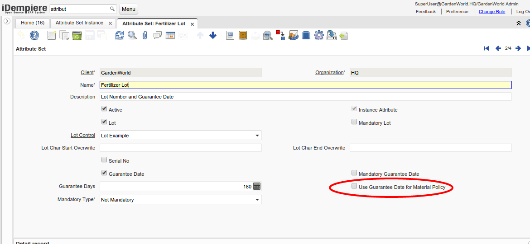Expand the left sidebar panel arrow
This screenshot has height=244, width=530.
(x=7, y=21)
